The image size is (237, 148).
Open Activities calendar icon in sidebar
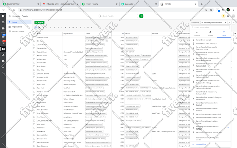(3, 43)
